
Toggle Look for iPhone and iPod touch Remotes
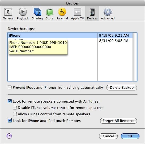pos(10,121)
